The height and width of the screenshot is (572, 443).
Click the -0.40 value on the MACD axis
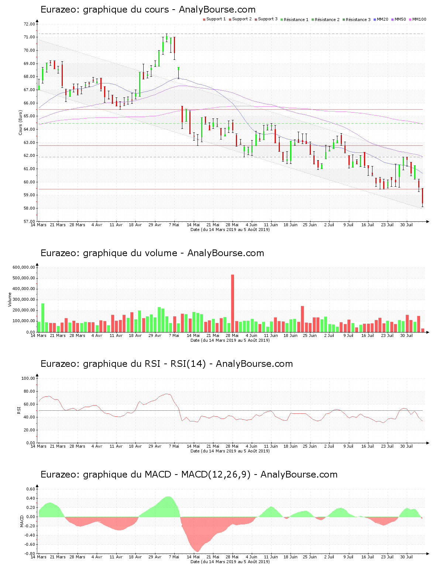tap(30, 535)
